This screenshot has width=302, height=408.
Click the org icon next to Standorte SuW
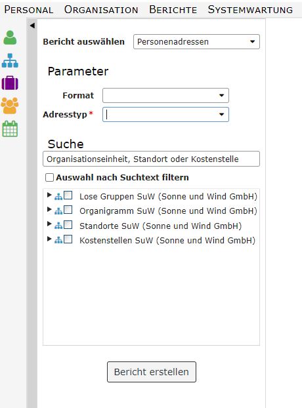58,226
